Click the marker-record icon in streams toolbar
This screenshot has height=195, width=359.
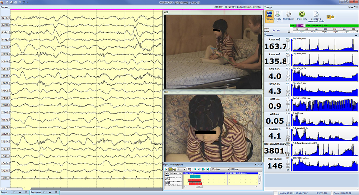click(x=189, y=169)
